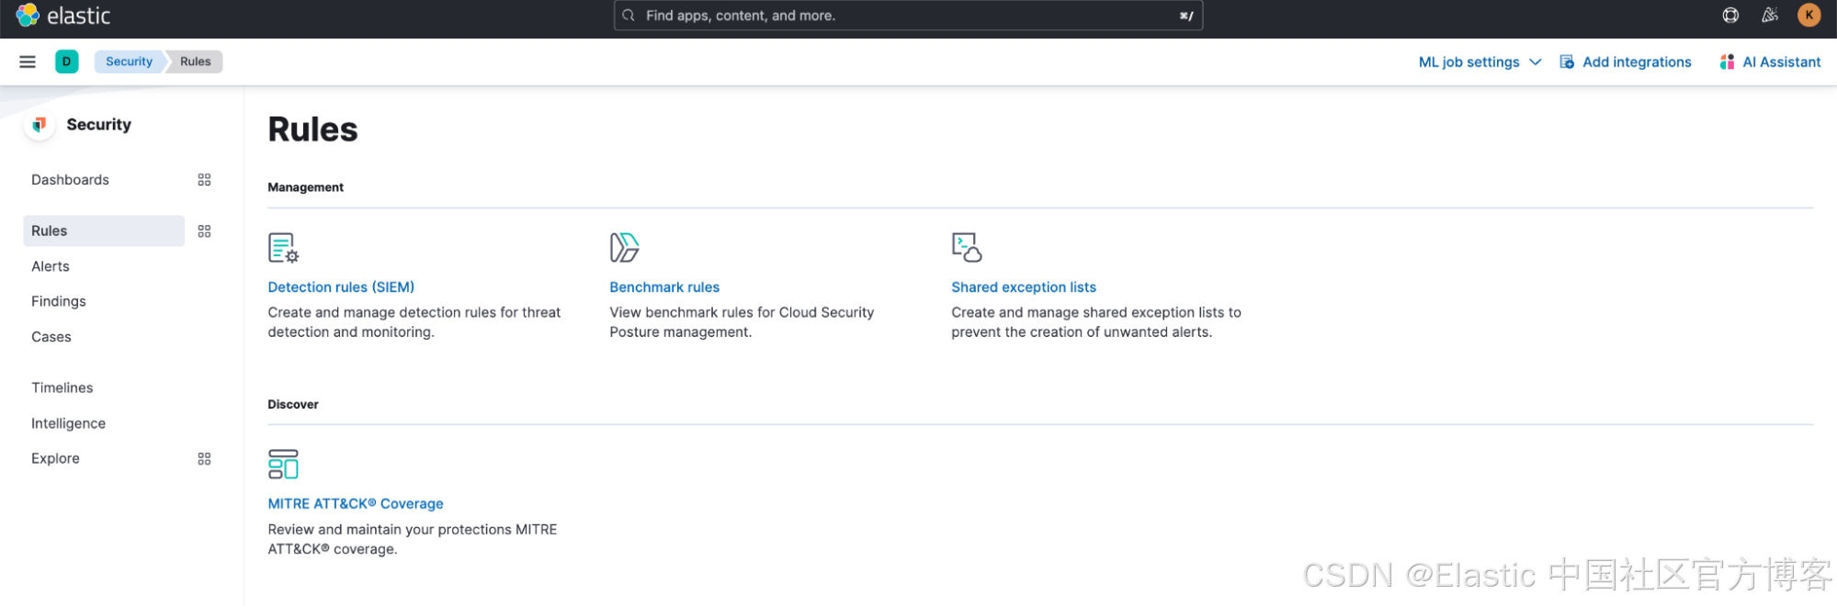The width and height of the screenshot is (1837, 606).
Task: Click the Security shield logo in sidebar
Action: (x=39, y=125)
